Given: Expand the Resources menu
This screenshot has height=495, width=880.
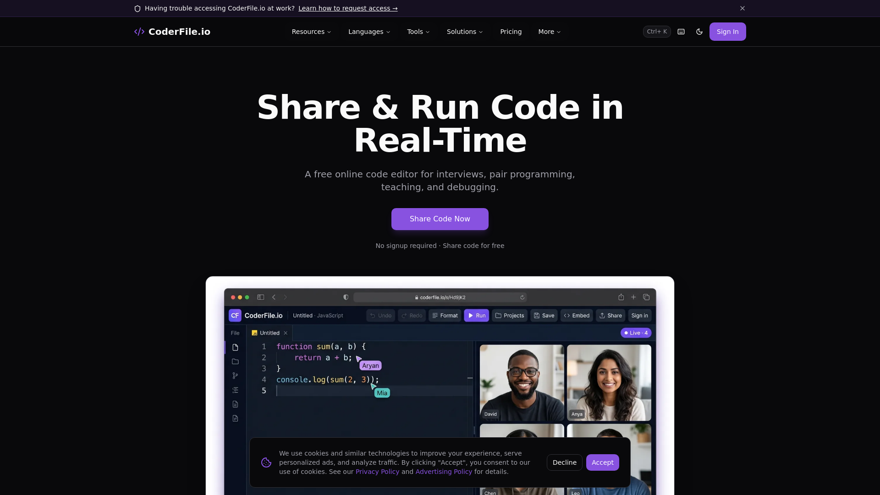Looking at the screenshot, I should click(x=311, y=32).
